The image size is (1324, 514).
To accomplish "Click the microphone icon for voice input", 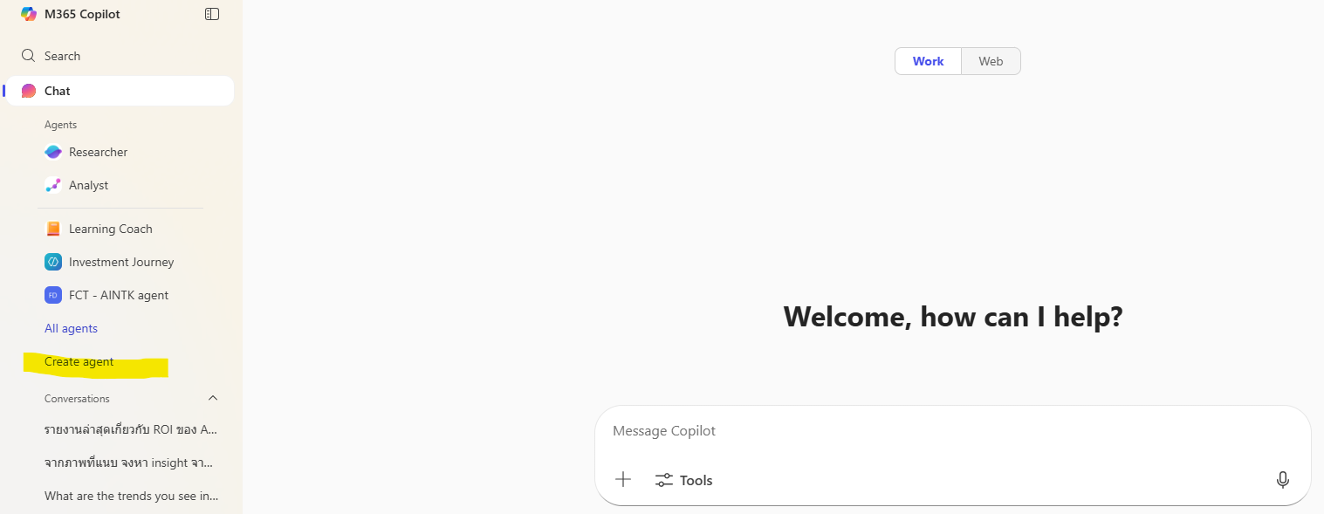I will pyautogui.click(x=1282, y=480).
